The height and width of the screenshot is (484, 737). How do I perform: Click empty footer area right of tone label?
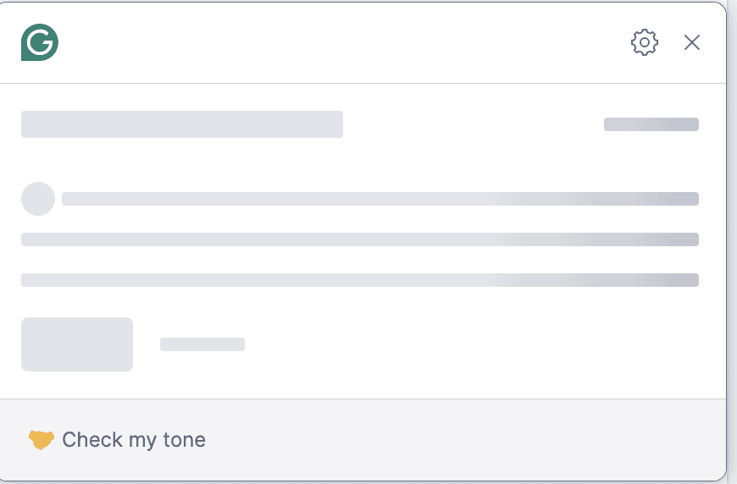tap(466, 440)
